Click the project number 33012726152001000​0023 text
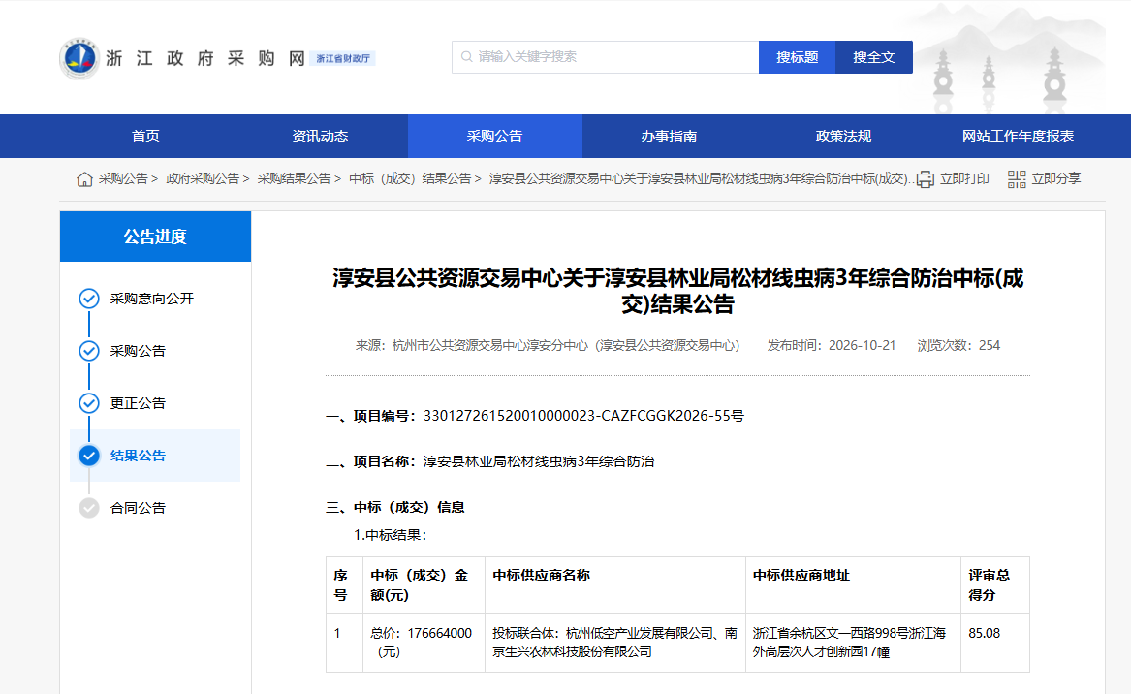Viewport: 1131px width, 694px height. pos(583,416)
